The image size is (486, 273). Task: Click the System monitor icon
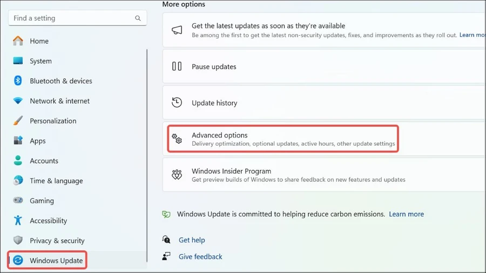[x=18, y=60]
